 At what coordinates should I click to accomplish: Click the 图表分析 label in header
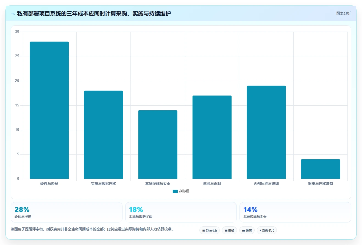point(343,13)
